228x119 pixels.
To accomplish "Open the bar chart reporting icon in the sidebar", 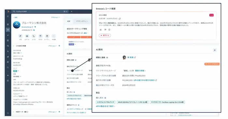I will coord(8,57).
